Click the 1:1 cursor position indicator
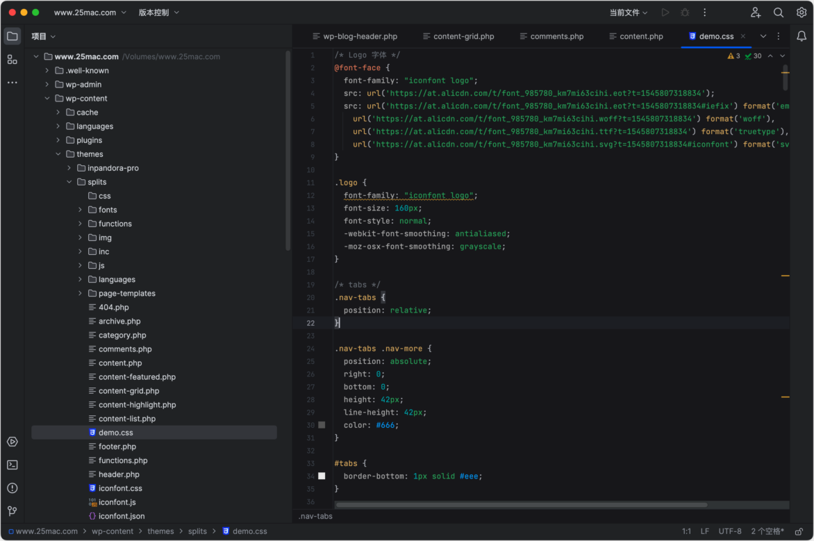 pyautogui.click(x=686, y=532)
